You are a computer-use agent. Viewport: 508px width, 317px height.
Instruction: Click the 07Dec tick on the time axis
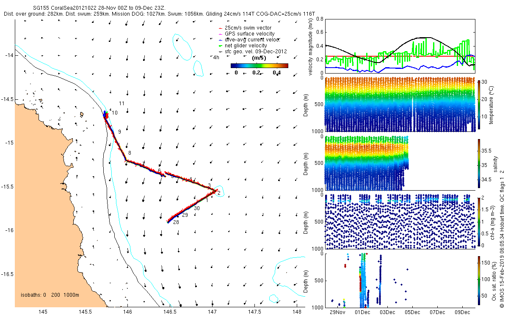coord(437,312)
